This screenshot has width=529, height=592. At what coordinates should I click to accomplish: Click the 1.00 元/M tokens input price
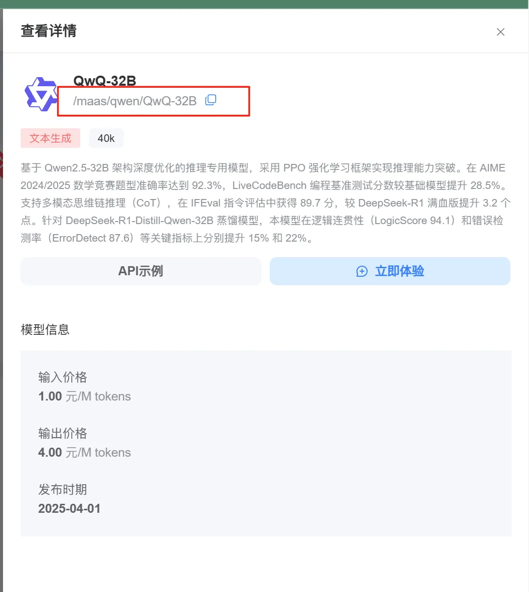(85, 397)
